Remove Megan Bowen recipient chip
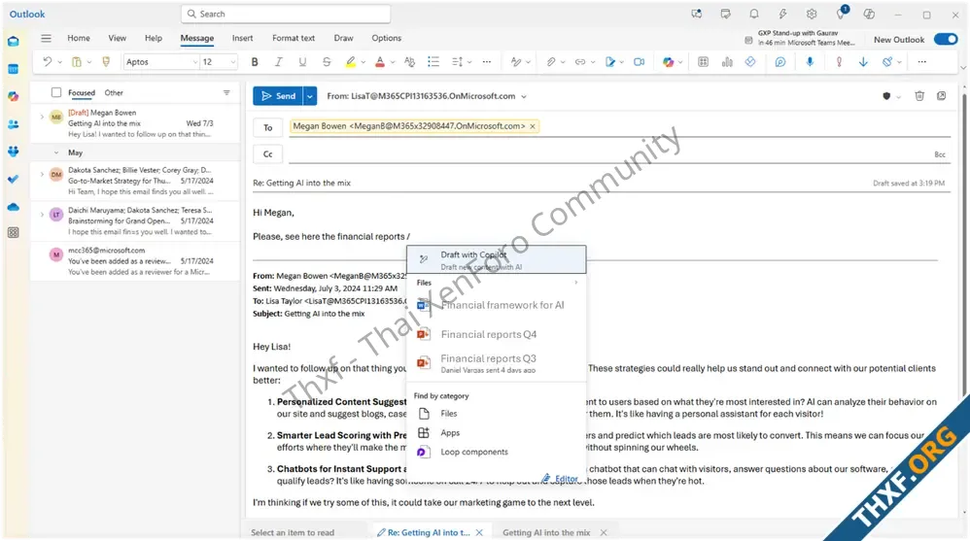 (x=532, y=126)
